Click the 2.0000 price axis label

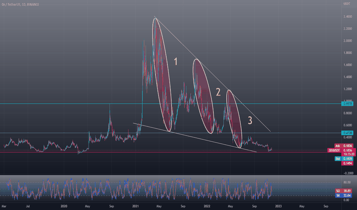point(348,40)
